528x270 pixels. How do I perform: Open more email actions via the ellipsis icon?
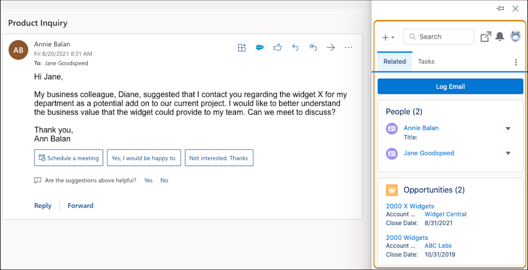[349, 47]
